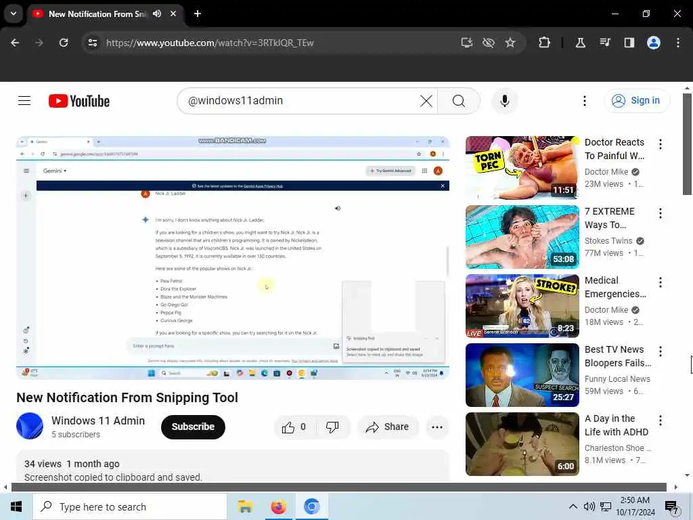Open options menu for 7 EXTREME Ways video

[x=661, y=213]
